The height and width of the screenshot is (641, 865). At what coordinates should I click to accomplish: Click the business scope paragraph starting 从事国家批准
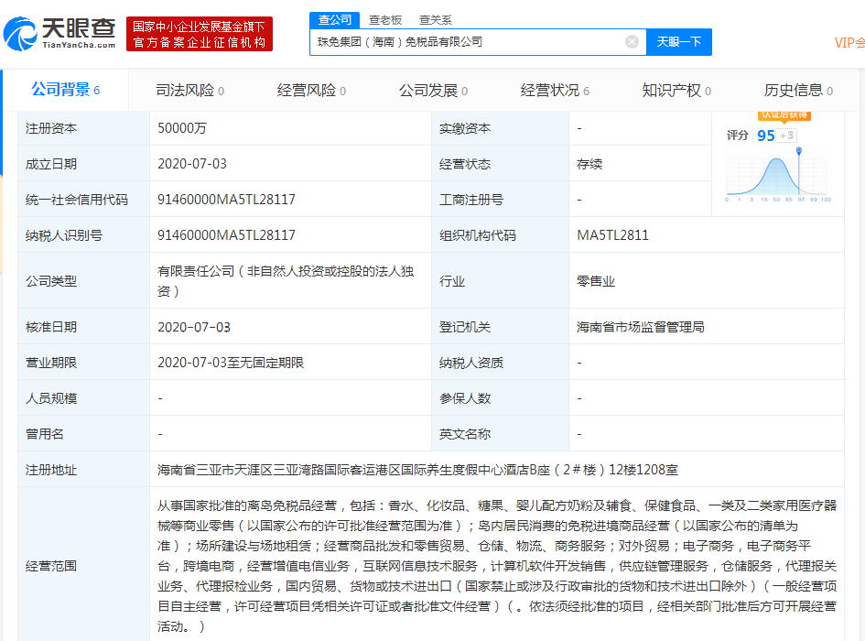click(x=496, y=566)
